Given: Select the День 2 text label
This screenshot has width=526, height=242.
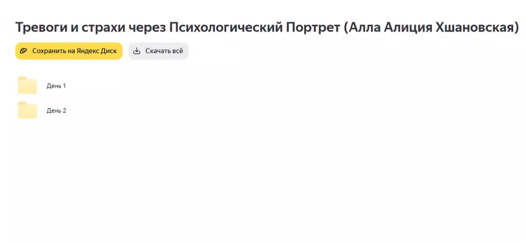Looking at the screenshot, I should (56, 110).
